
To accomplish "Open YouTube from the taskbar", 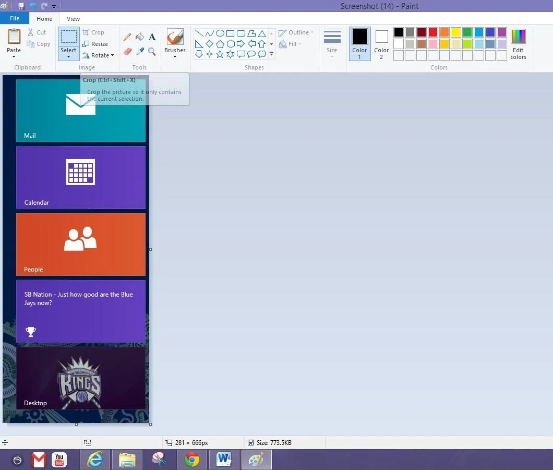I will coord(59,460).
